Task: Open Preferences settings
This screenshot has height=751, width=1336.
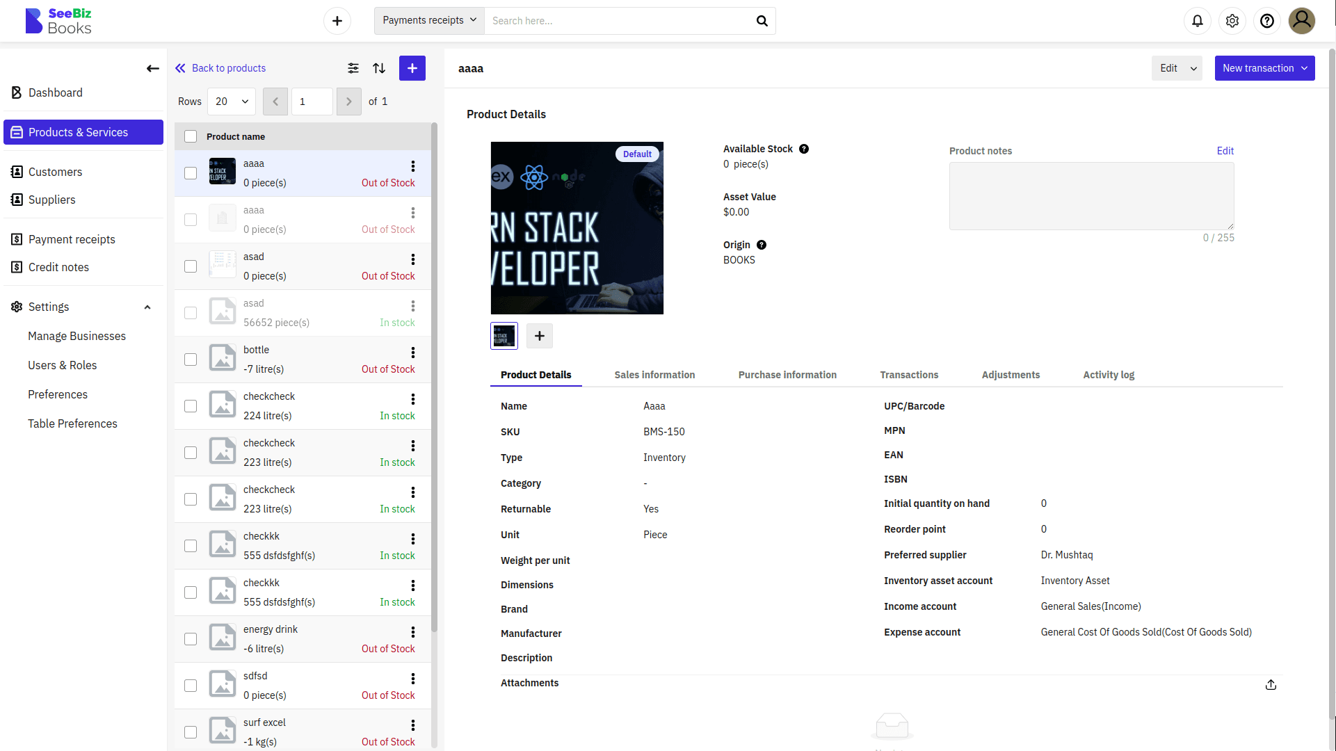Action: [58, 394]
